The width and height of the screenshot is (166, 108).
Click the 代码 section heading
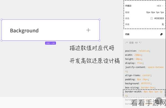pos(127,34)
